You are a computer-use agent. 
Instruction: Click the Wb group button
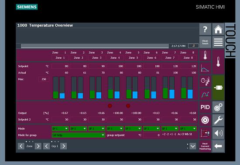pyautogui.click(x=187, y=134)
